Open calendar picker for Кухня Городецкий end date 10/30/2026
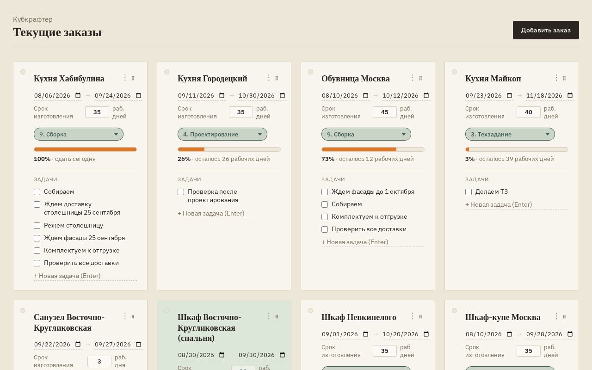This screenshot has width=592, height=370. click(283, 96)
